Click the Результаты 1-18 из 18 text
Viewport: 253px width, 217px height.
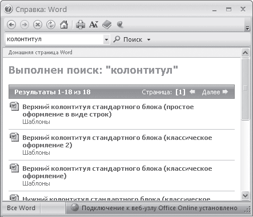(x=53, y=92)
